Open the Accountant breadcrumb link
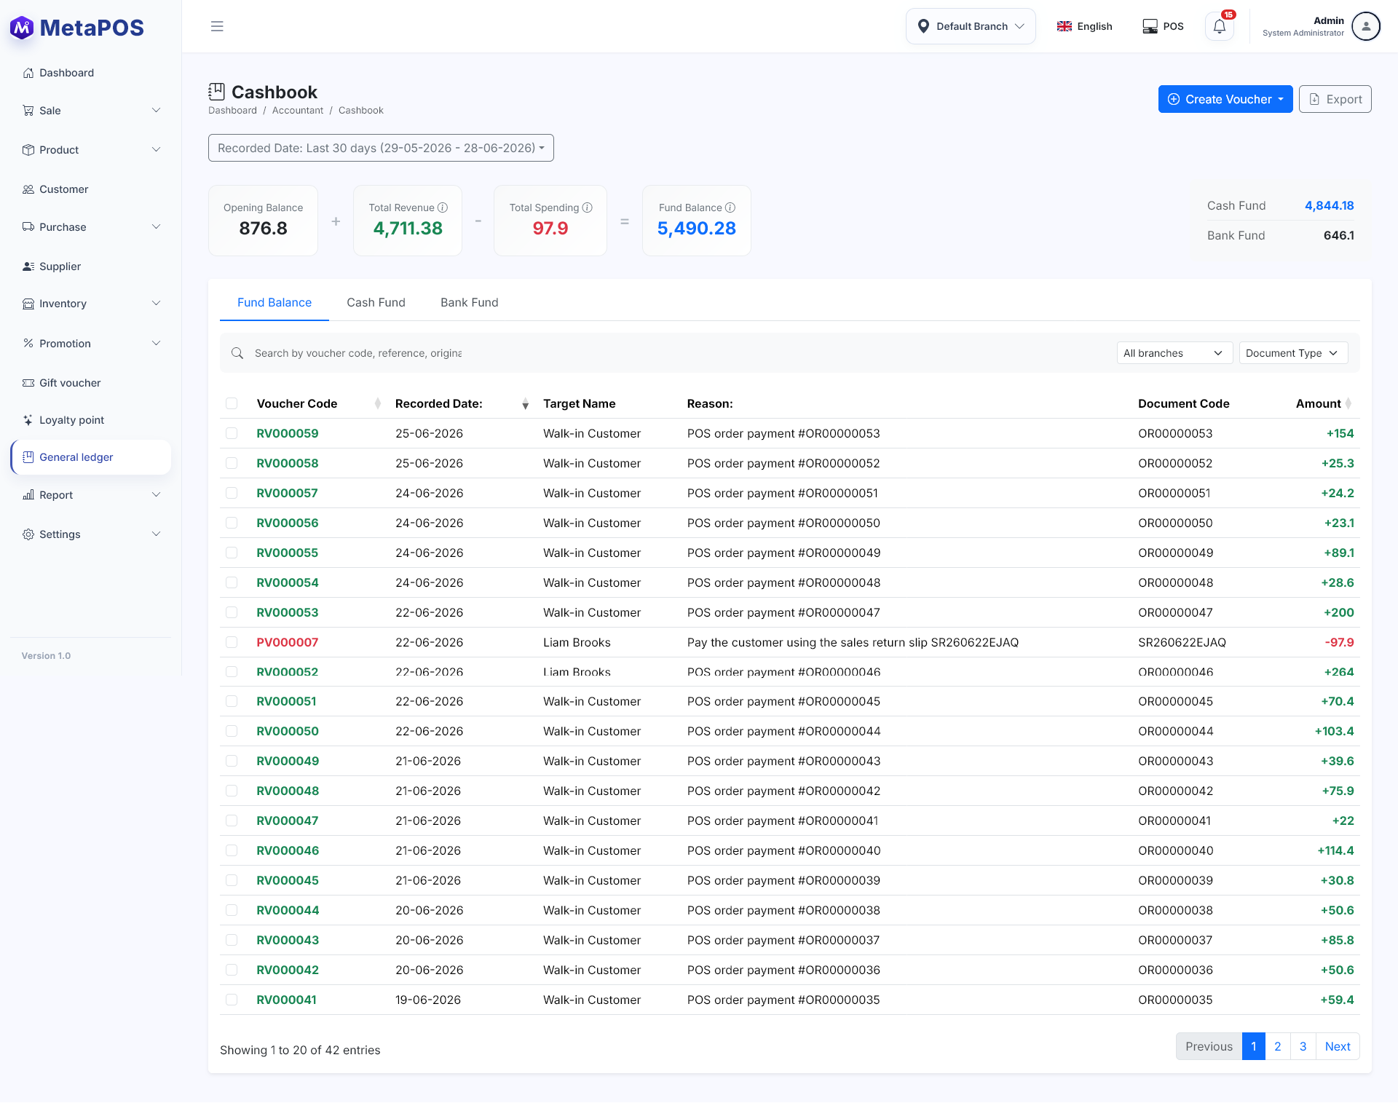Viewport: 1398px width, 1103px height. 298,111
